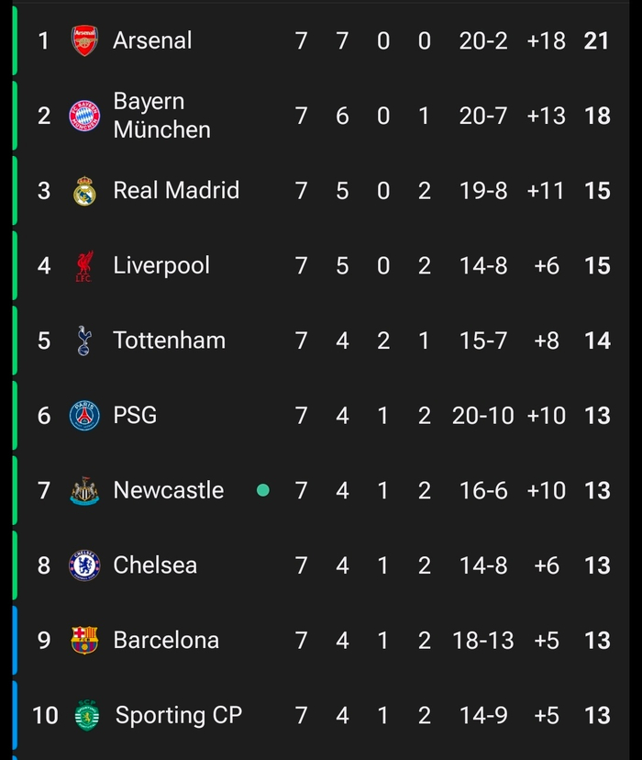
Task: Open the PSG logo
Action: click(x=84, y=416)
